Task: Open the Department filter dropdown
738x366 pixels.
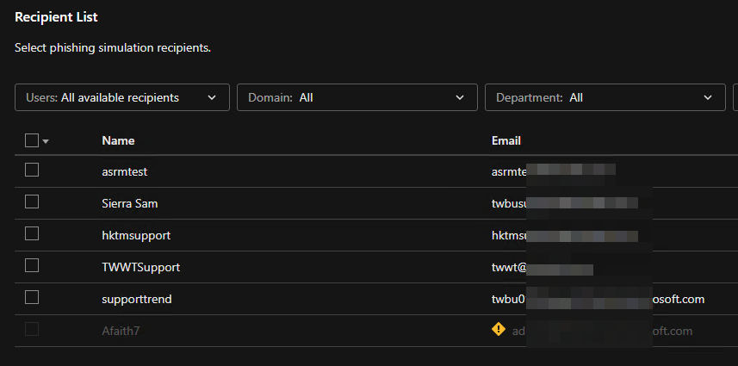Action: click(605, 97)
